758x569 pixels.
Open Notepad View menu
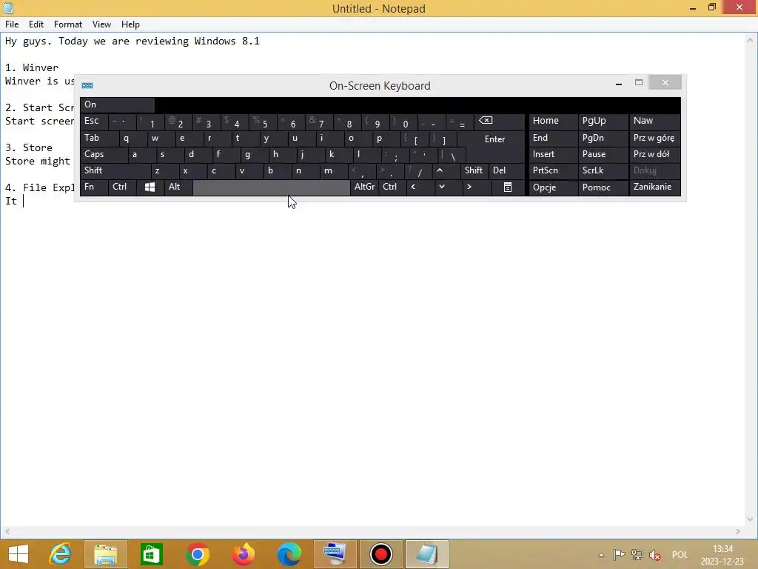tap(101, 24)
